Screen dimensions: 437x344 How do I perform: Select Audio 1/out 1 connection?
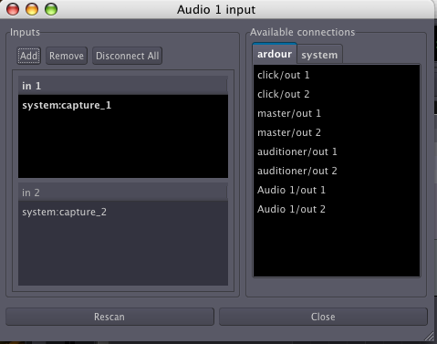click(337, 190)
